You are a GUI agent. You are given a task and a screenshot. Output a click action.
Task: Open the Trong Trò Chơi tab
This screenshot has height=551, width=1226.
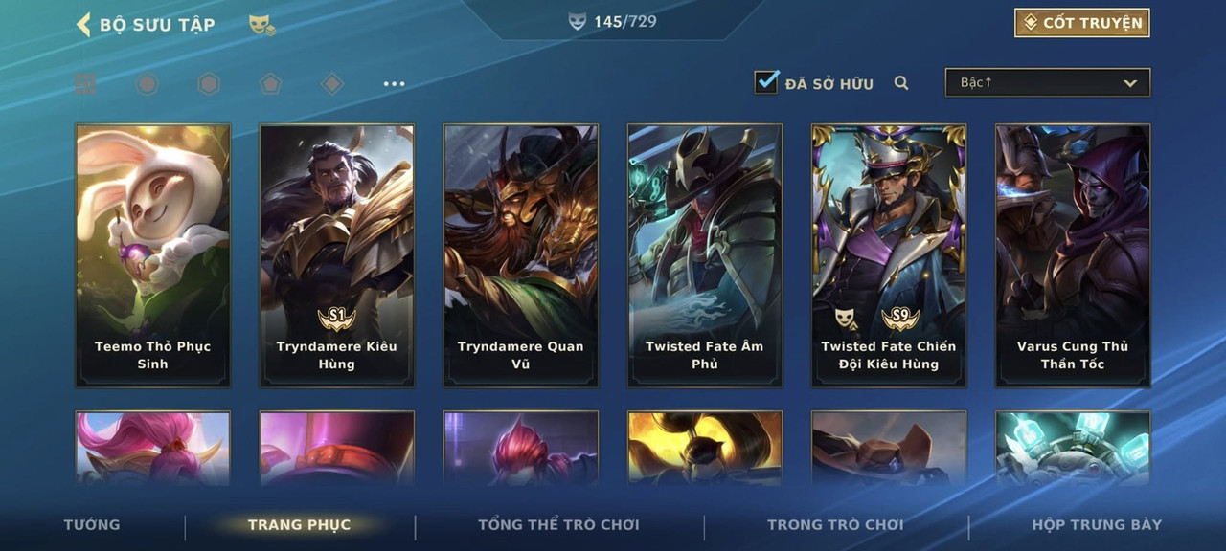pos(835,524)
